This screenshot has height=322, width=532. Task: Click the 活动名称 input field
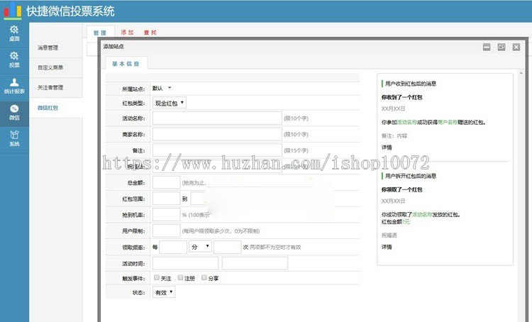217,118
